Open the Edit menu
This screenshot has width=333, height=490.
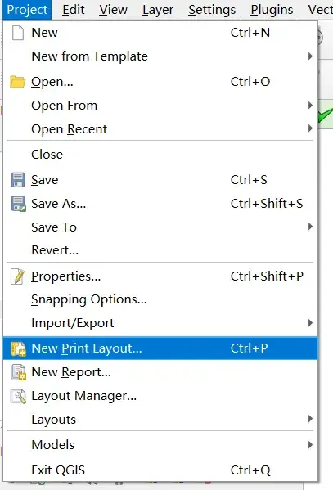[73, 10]
